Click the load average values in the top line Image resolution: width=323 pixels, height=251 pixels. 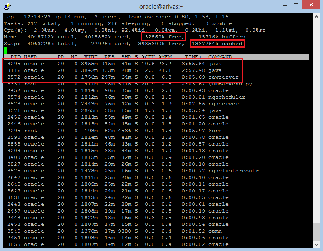202,17
